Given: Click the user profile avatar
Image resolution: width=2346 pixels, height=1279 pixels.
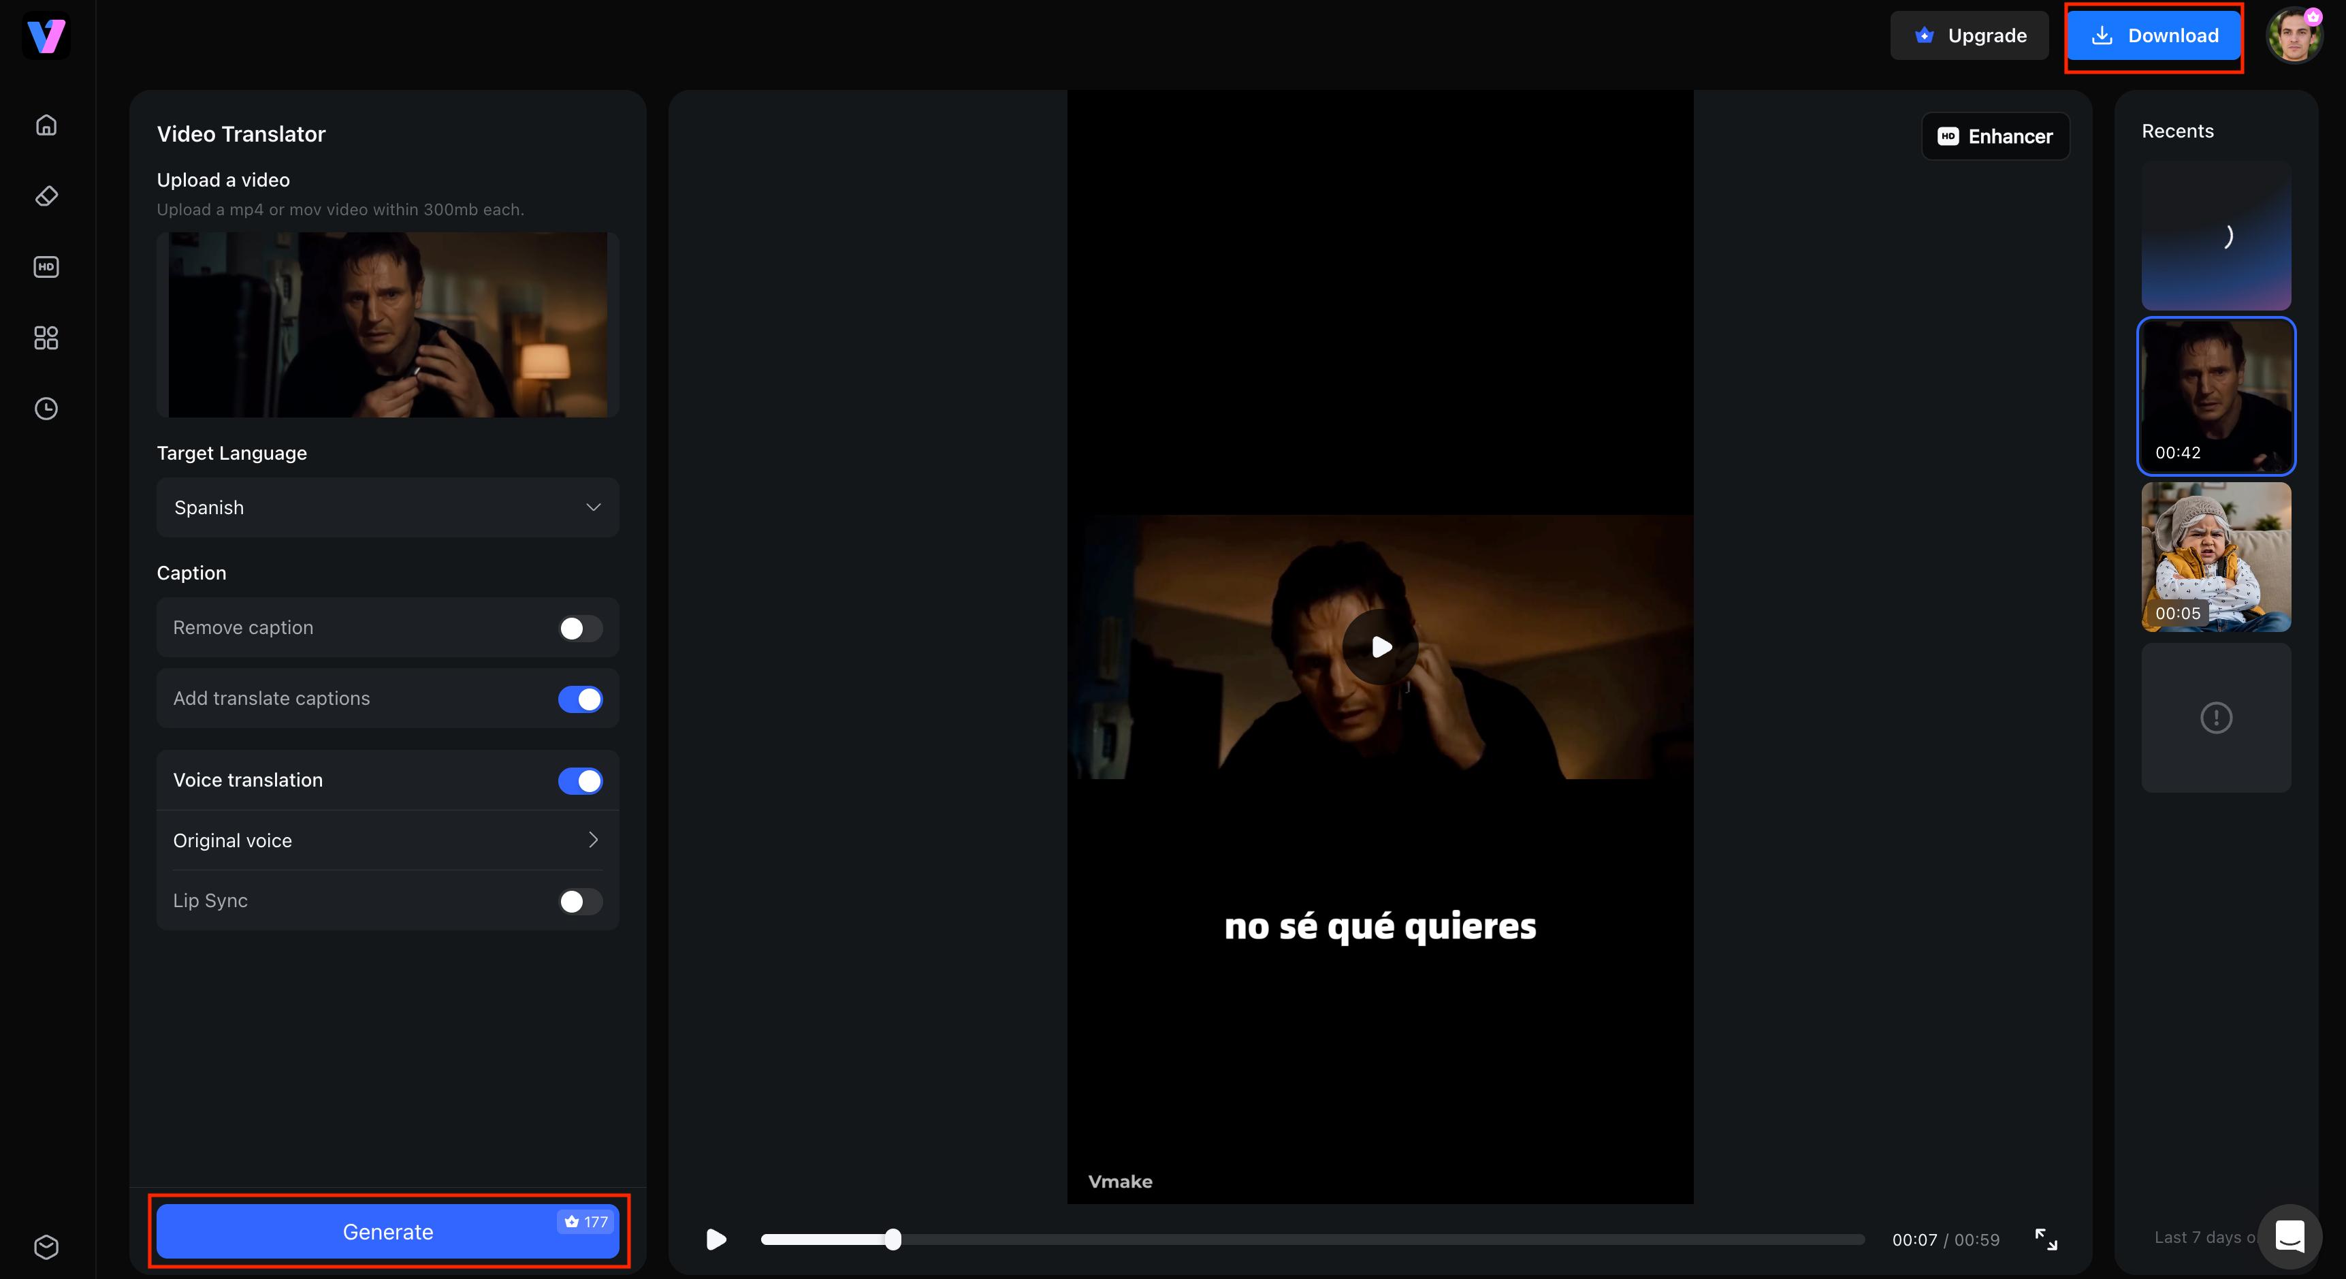Looking at the screenshot, I should 2294,35.
